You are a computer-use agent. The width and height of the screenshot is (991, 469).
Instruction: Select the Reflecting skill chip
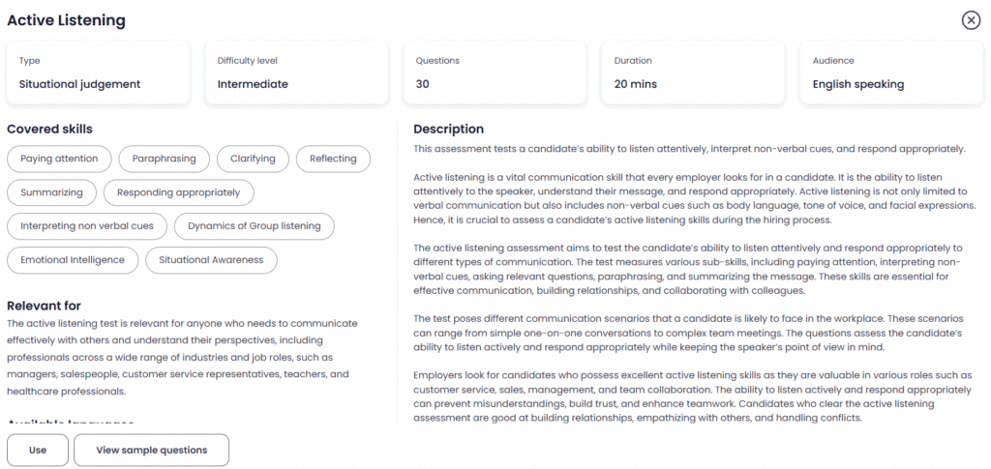tap(333, 159)
